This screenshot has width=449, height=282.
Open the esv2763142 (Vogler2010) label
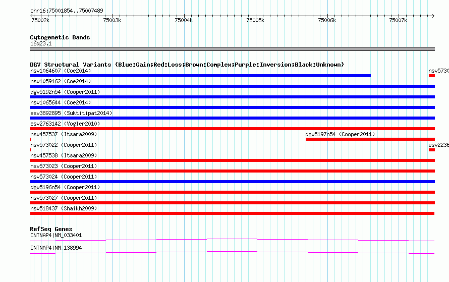[65, 124]
